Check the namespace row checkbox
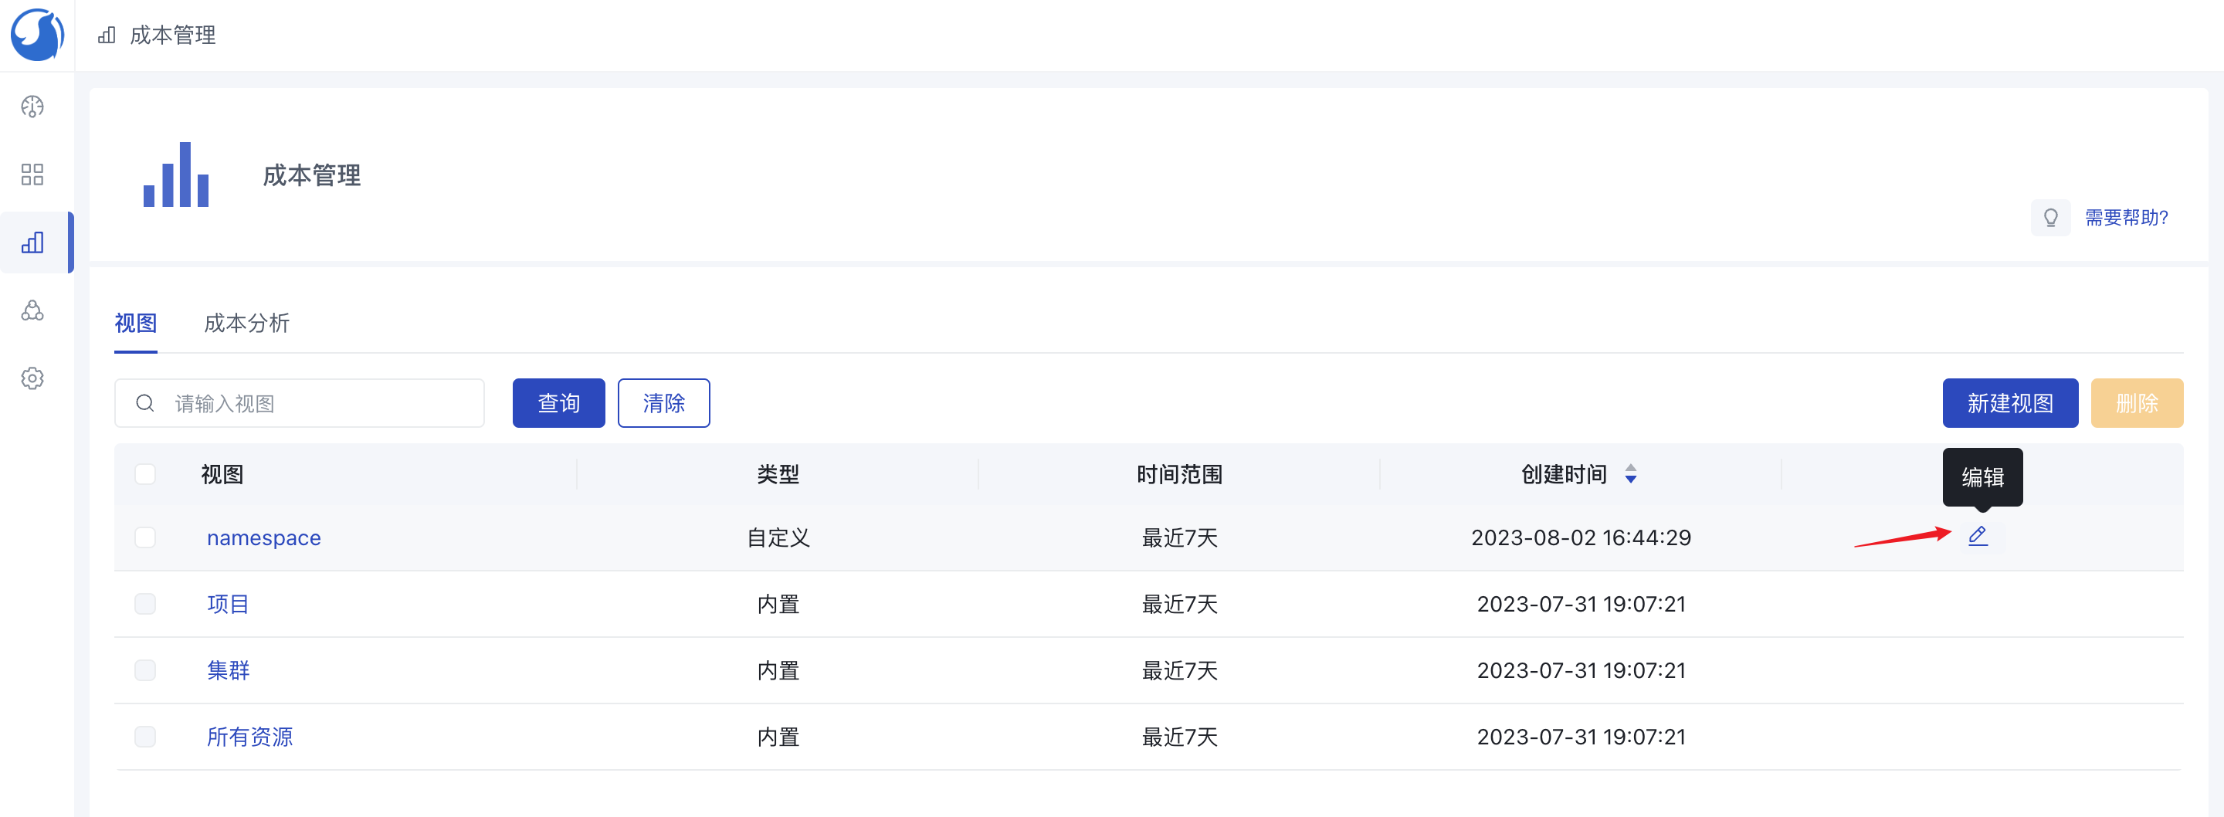 [145, 537]
